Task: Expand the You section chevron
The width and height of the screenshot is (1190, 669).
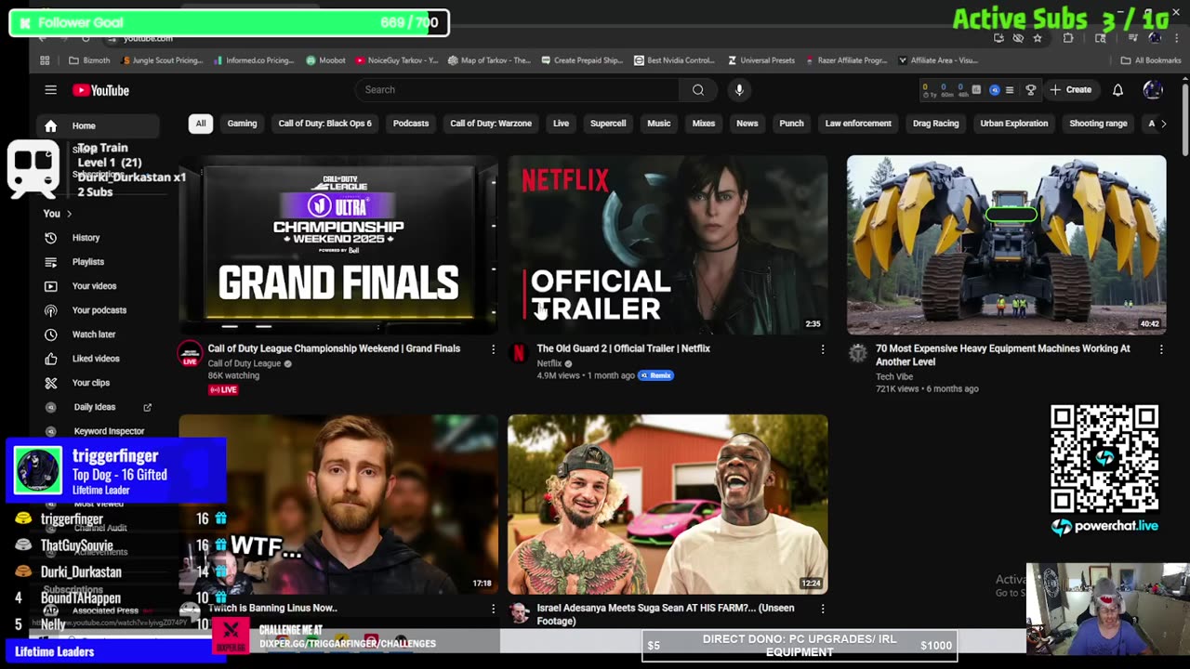Action: 69,214
